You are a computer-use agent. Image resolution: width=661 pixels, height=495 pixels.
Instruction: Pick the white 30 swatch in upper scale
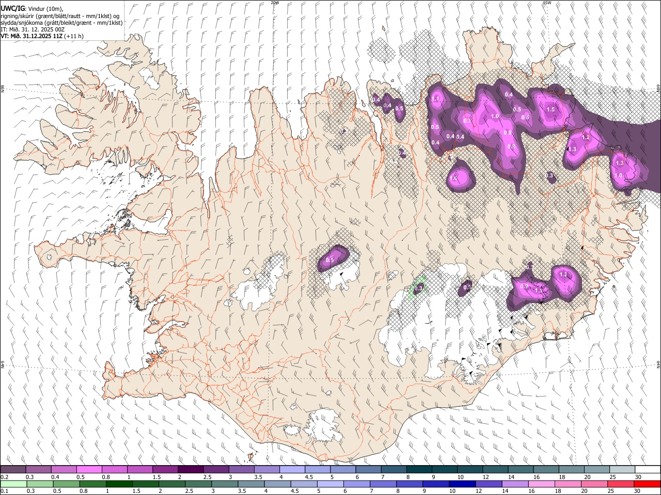(648, 469)
